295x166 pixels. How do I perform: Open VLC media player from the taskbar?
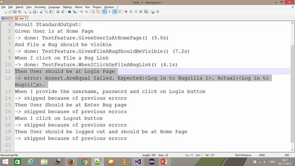124,162
